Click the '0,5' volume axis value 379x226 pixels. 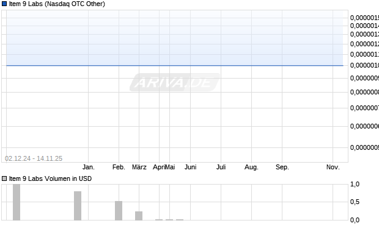[355, 202]
